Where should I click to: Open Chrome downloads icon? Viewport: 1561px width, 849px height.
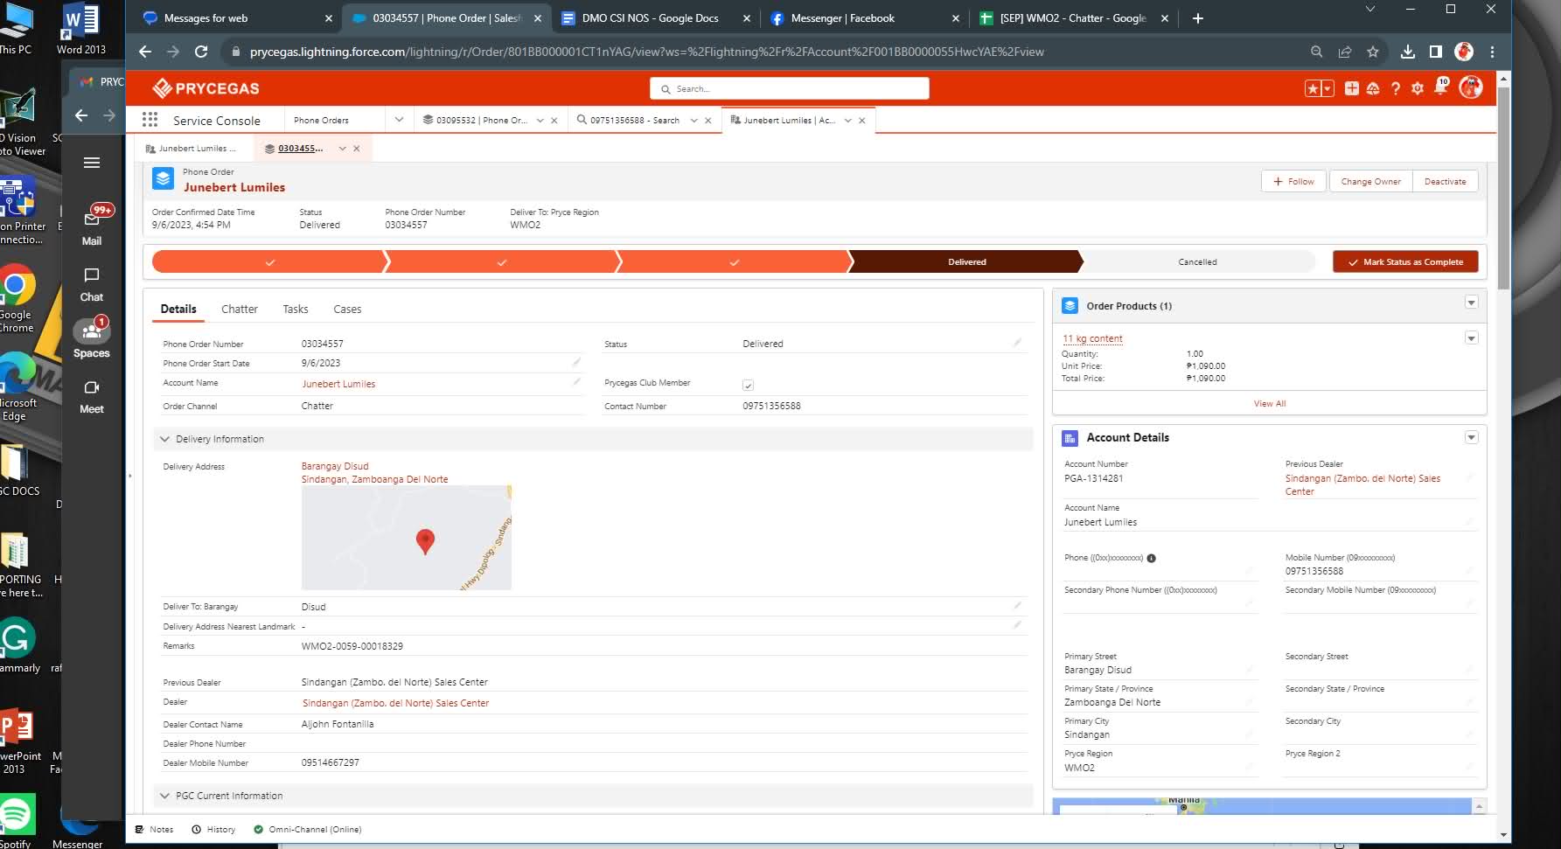point(1407,52)
